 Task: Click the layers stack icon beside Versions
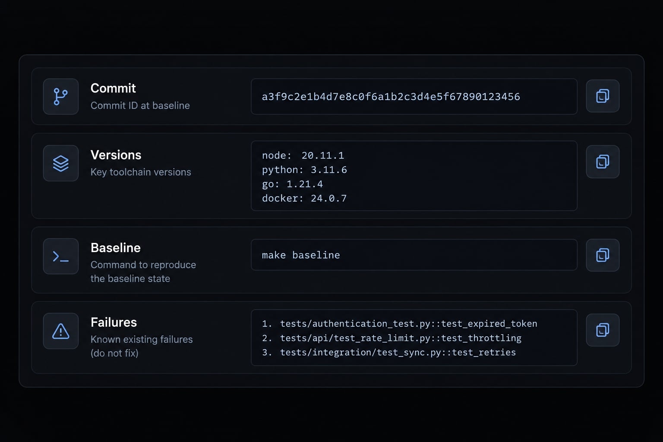point(61,163)
